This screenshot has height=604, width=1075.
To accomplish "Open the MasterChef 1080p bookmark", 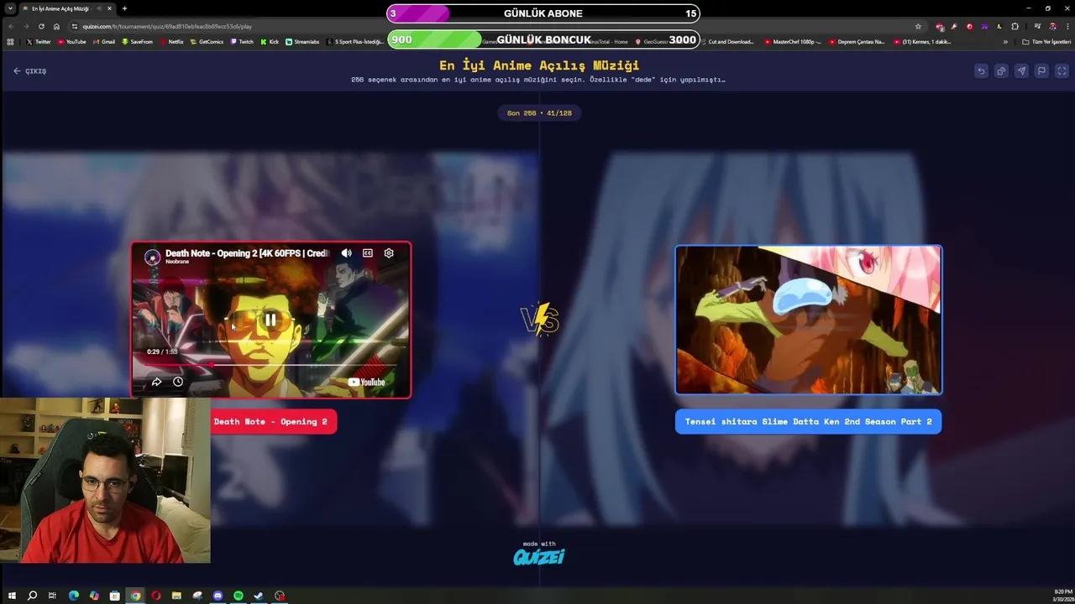I will 792,41.
